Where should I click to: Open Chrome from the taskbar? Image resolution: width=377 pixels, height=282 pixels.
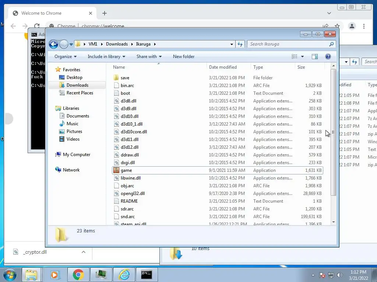click(x=78, y=275)
